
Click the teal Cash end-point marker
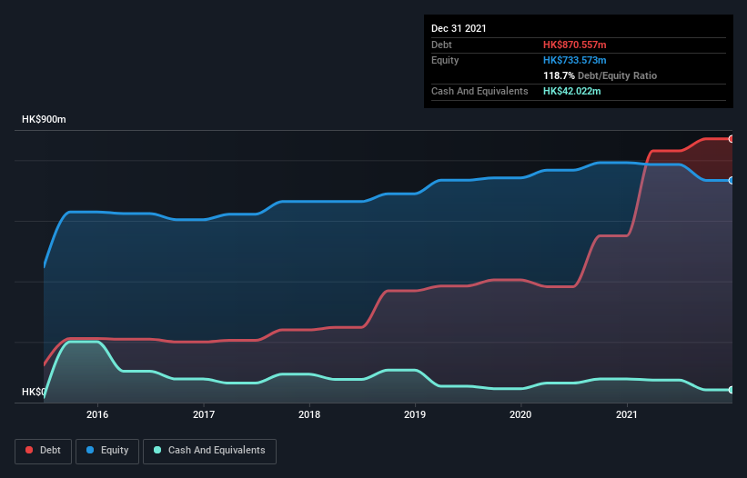click(732, 390)
